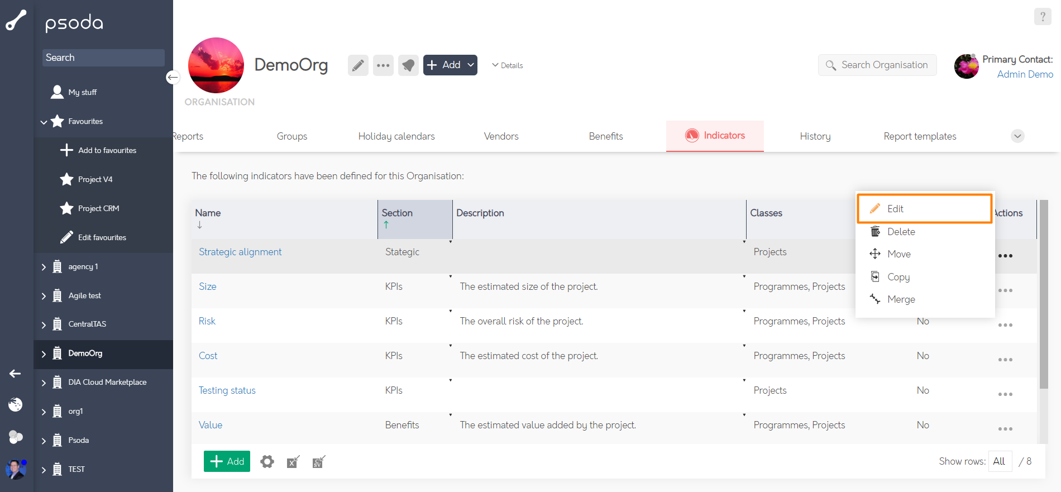Screen dimensions: 1061x492
Task: Choose Move from the context menu
Action: pos(925,254)
